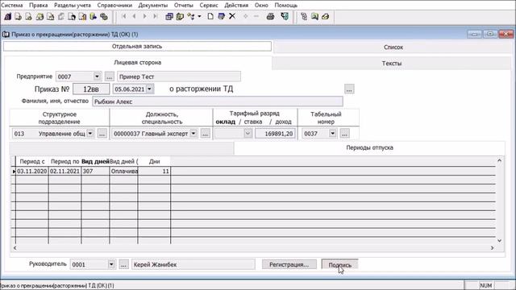
Task: Expand the Предприятие 0007 dropdown
Action: point(97,77)
